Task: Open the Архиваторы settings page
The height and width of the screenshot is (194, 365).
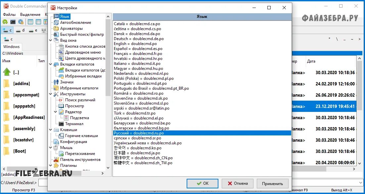Action: 71,28
